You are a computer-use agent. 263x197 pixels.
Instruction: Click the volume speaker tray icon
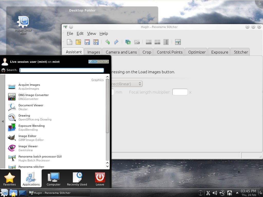(x=215, y=193)
